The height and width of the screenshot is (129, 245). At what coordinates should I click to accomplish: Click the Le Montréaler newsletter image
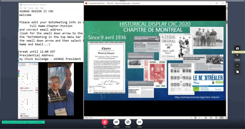tap(208, 82)
